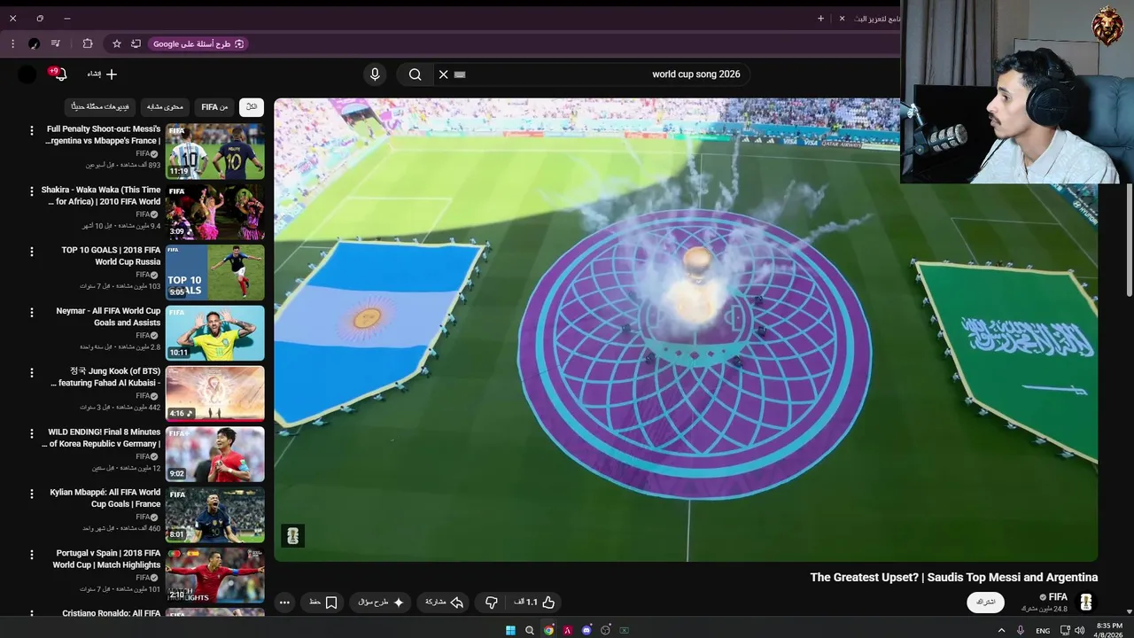
Task: Open Jung Kook featuring Fahad Al Kubaisi thumbnail
Action: point(215,393)
